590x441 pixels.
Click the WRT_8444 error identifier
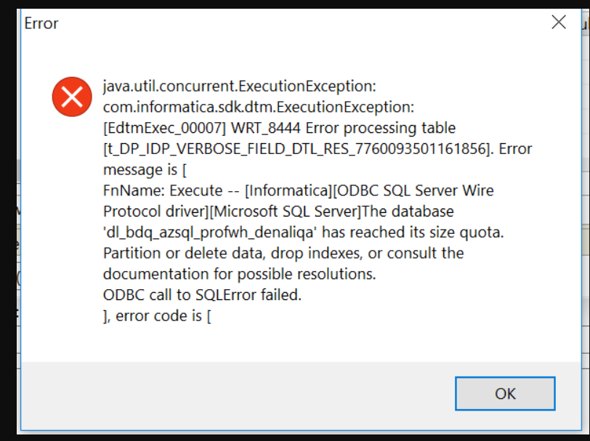point(266,128)
